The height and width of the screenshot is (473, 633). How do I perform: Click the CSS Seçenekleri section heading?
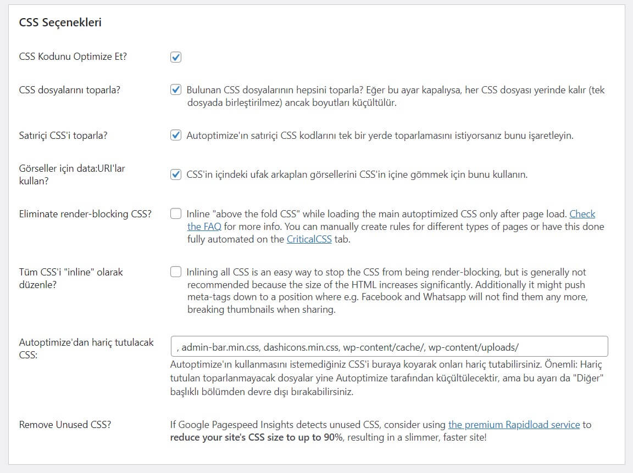[60, 22]
